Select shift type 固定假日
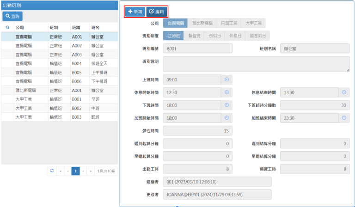Screen dimensions: 355x207 [257, 36]
